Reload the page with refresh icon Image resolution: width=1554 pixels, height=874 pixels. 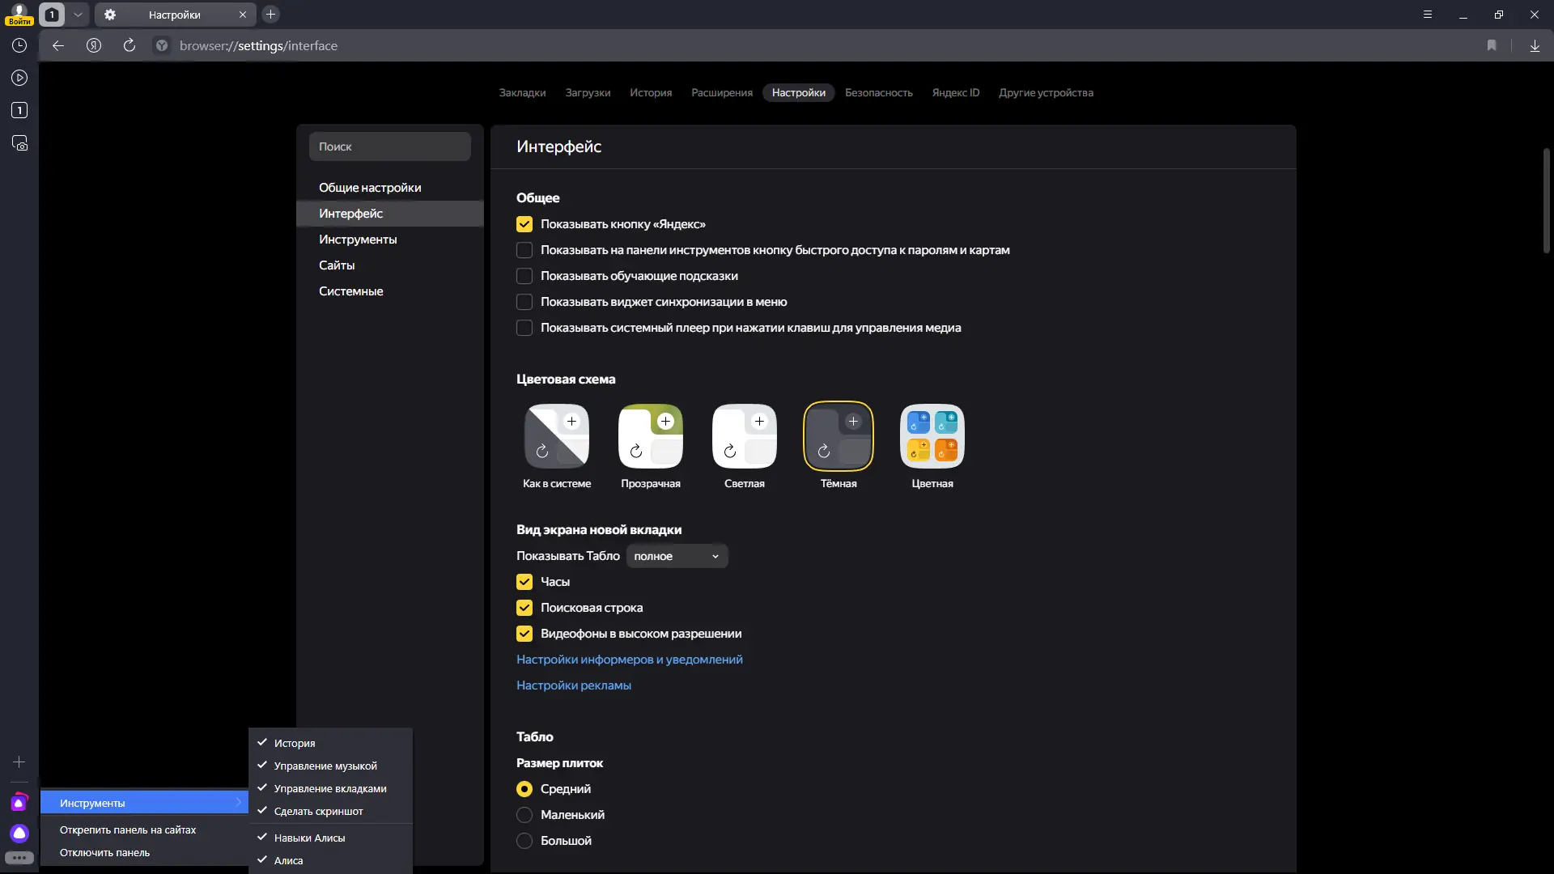(129, 46)
